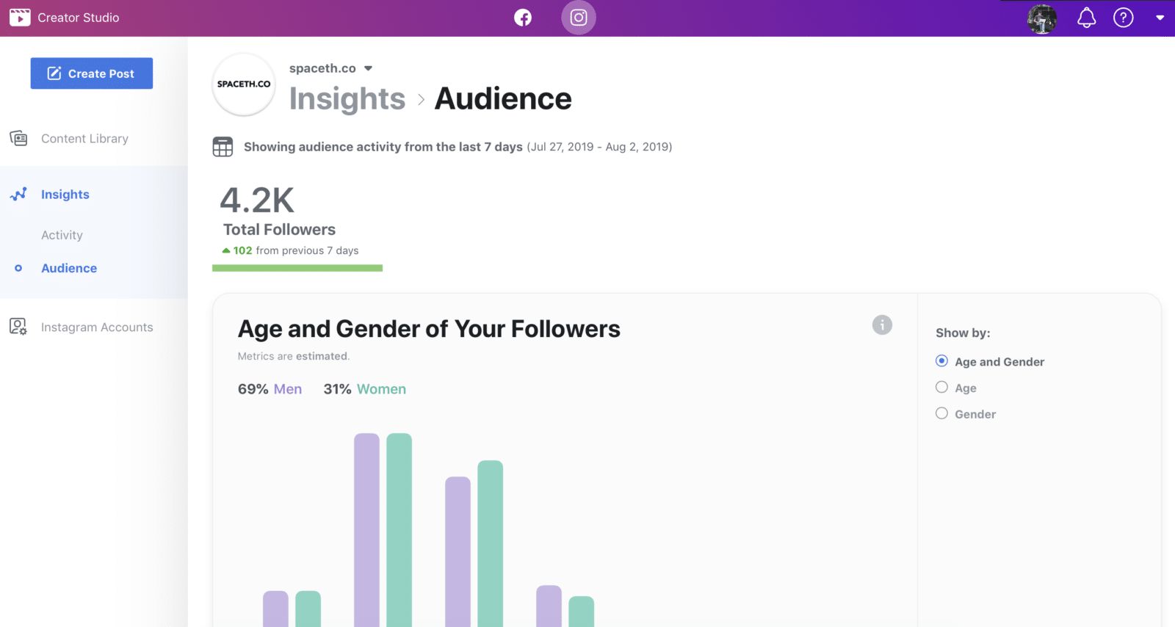This screenshot has height=627, width=1175.
Task: Click the user profile avatar
Action: coord(1041,18)
